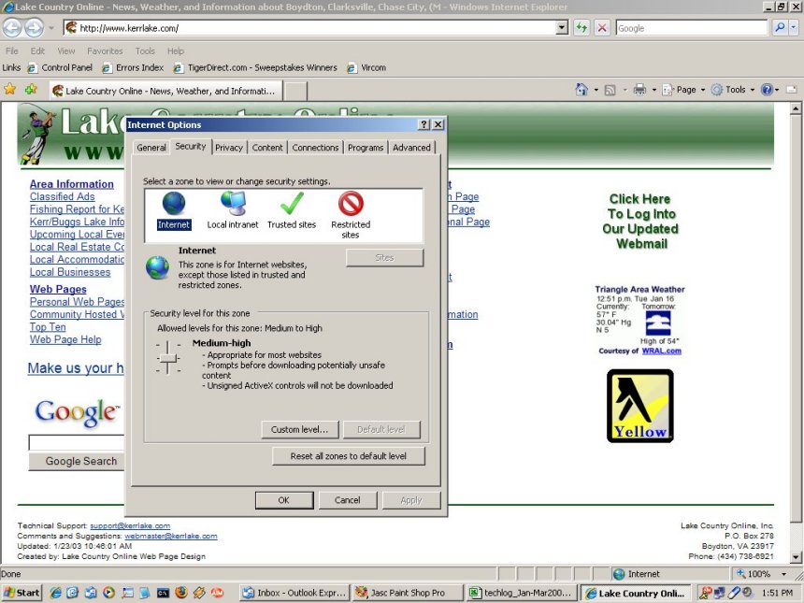Click the dialog help question mark
804x603 pixels.
(424, 124)
